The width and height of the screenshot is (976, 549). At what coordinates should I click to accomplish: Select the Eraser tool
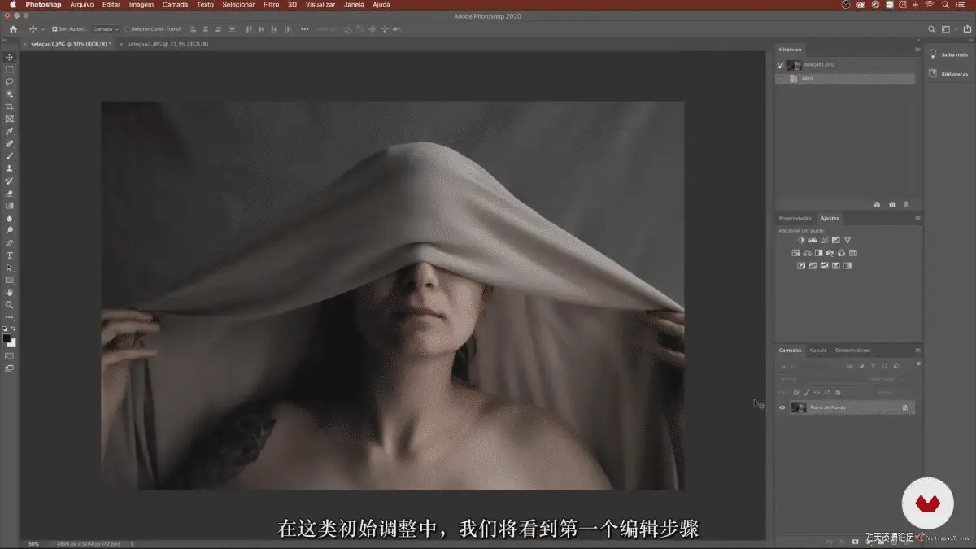tap(10, 194)
